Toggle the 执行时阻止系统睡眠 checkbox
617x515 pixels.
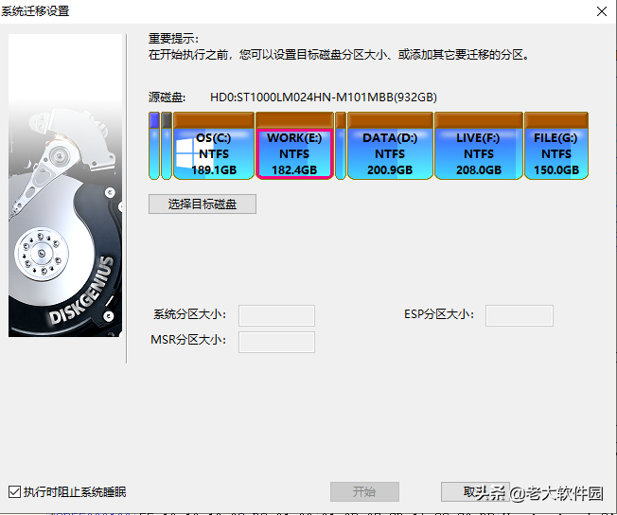click(14, 491)
